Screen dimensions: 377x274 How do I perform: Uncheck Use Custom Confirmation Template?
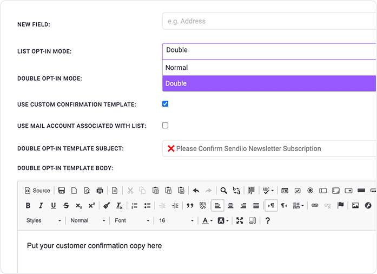[166, 104]
